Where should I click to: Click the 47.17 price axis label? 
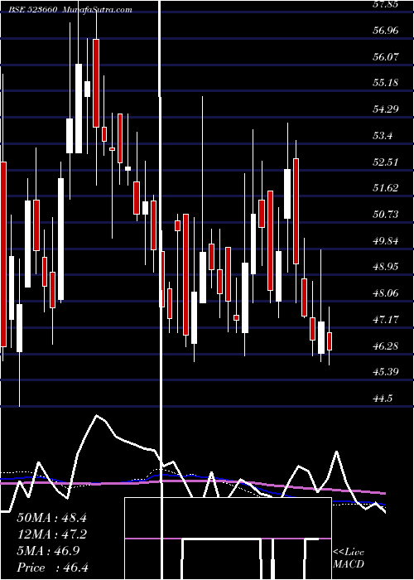coord(386,320)
